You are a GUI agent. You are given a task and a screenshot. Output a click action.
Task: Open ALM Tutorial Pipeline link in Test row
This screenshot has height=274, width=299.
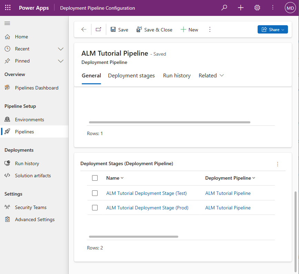tap(228, 193)
